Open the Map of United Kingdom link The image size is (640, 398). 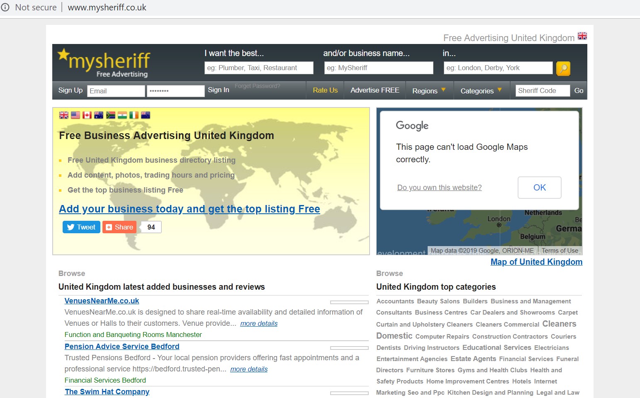click(x=537, y=262)
